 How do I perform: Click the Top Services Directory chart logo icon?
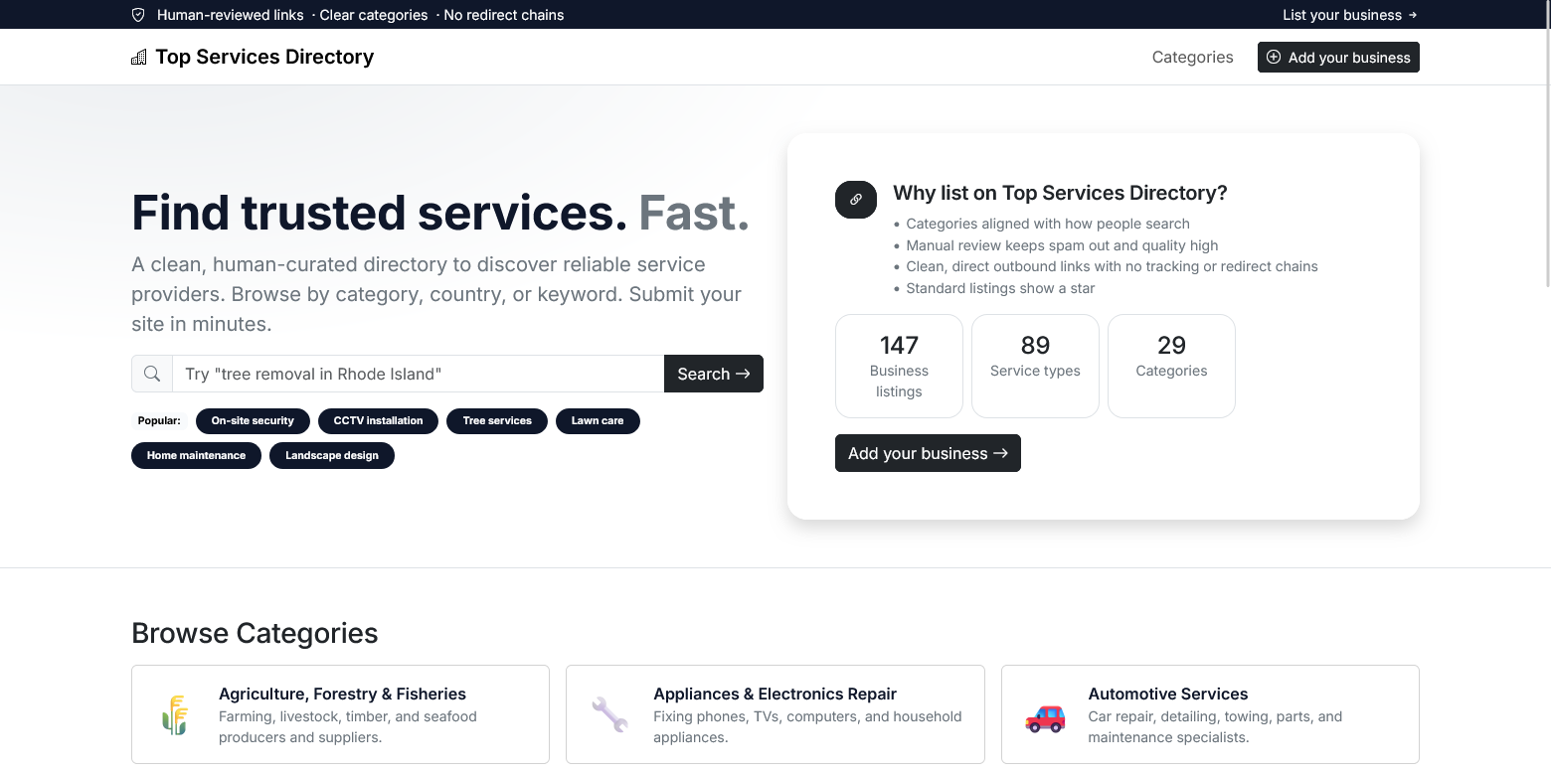138,57
